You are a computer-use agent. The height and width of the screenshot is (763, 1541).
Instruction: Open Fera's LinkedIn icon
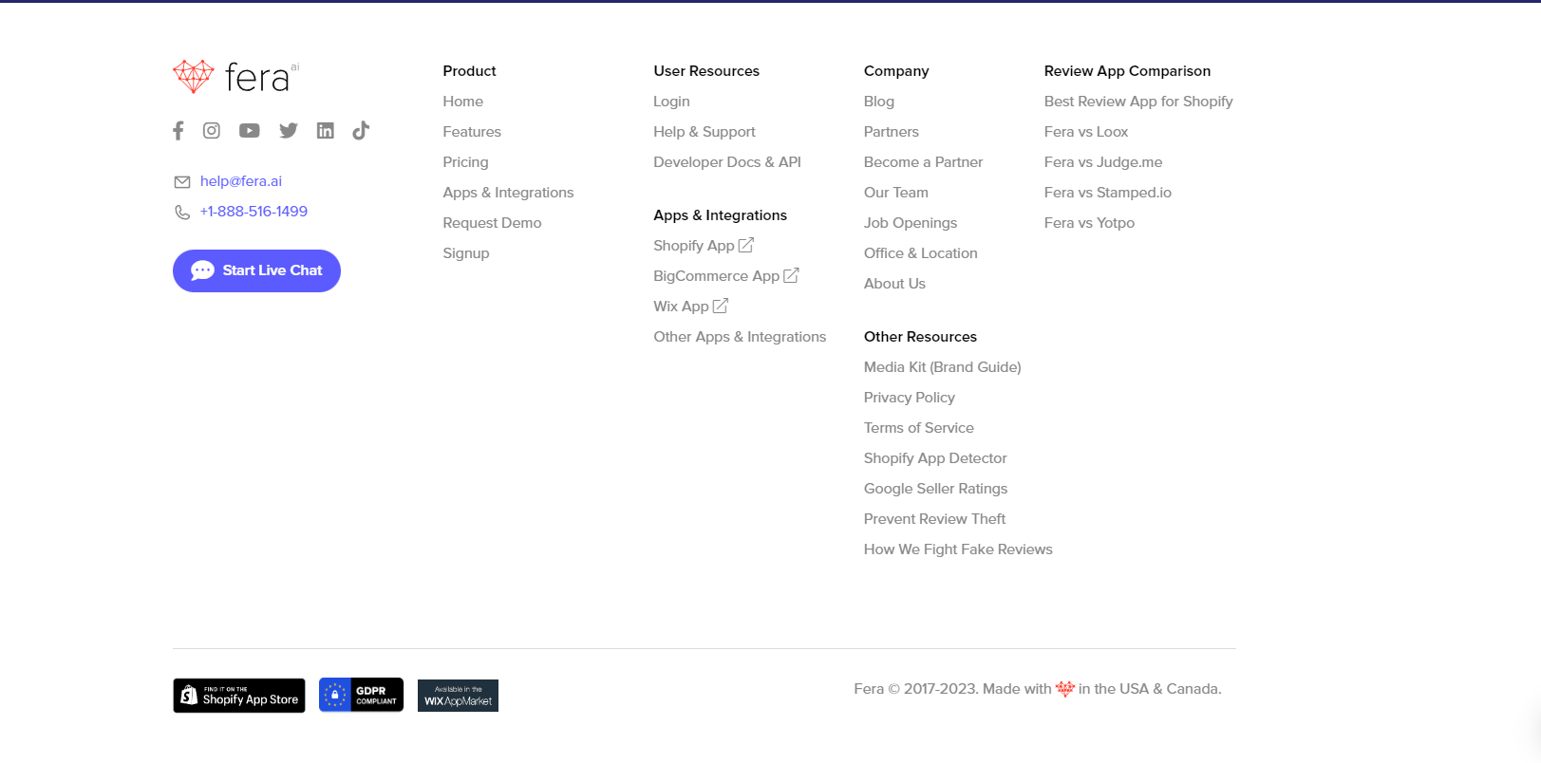click(326, 131)
